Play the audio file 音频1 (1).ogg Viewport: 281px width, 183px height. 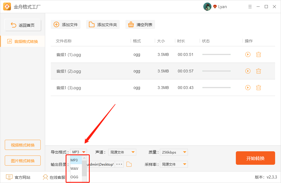pos(248,54)
